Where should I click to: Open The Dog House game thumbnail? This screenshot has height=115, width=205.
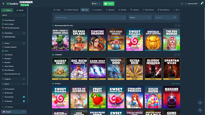[x=172, y=40]
